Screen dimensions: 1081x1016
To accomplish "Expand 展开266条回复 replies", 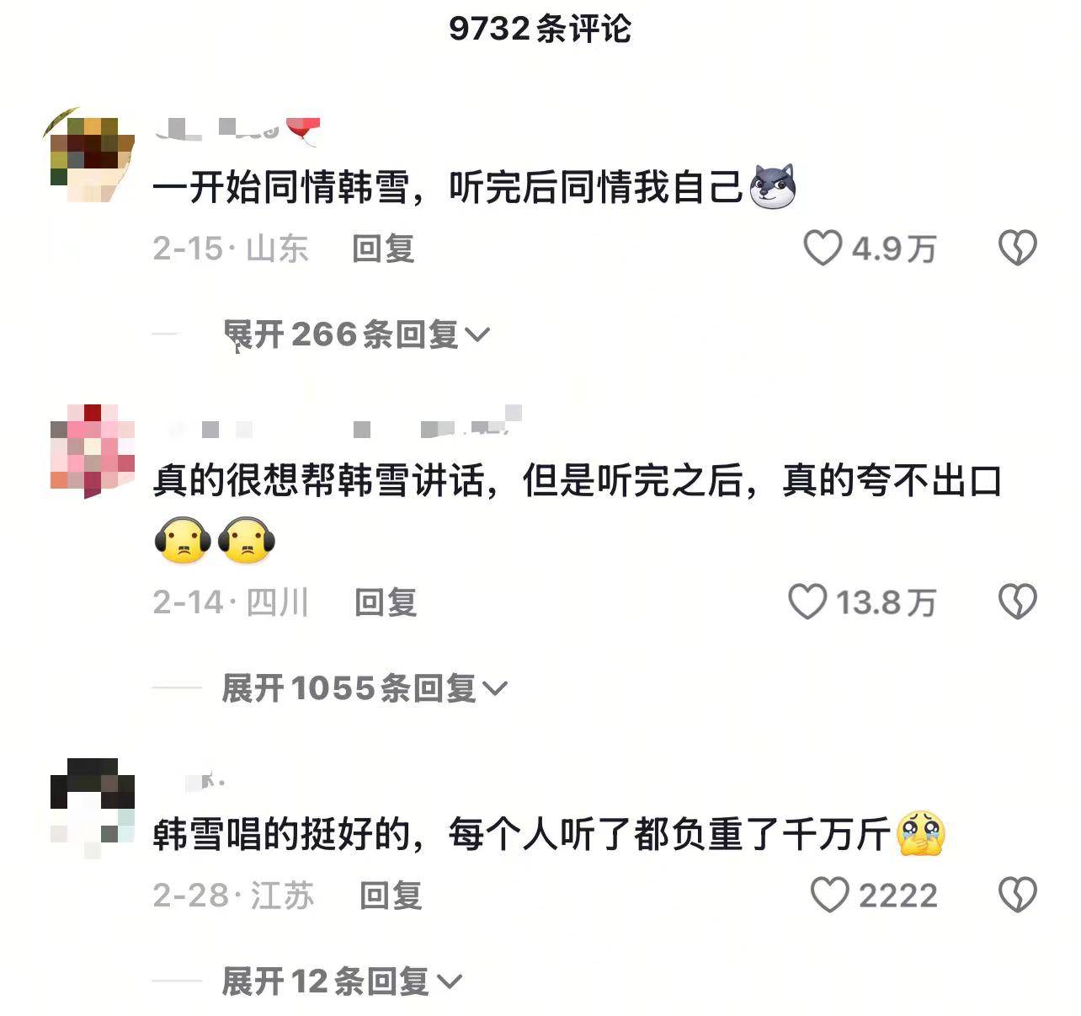I will click(x=356, y=334).
